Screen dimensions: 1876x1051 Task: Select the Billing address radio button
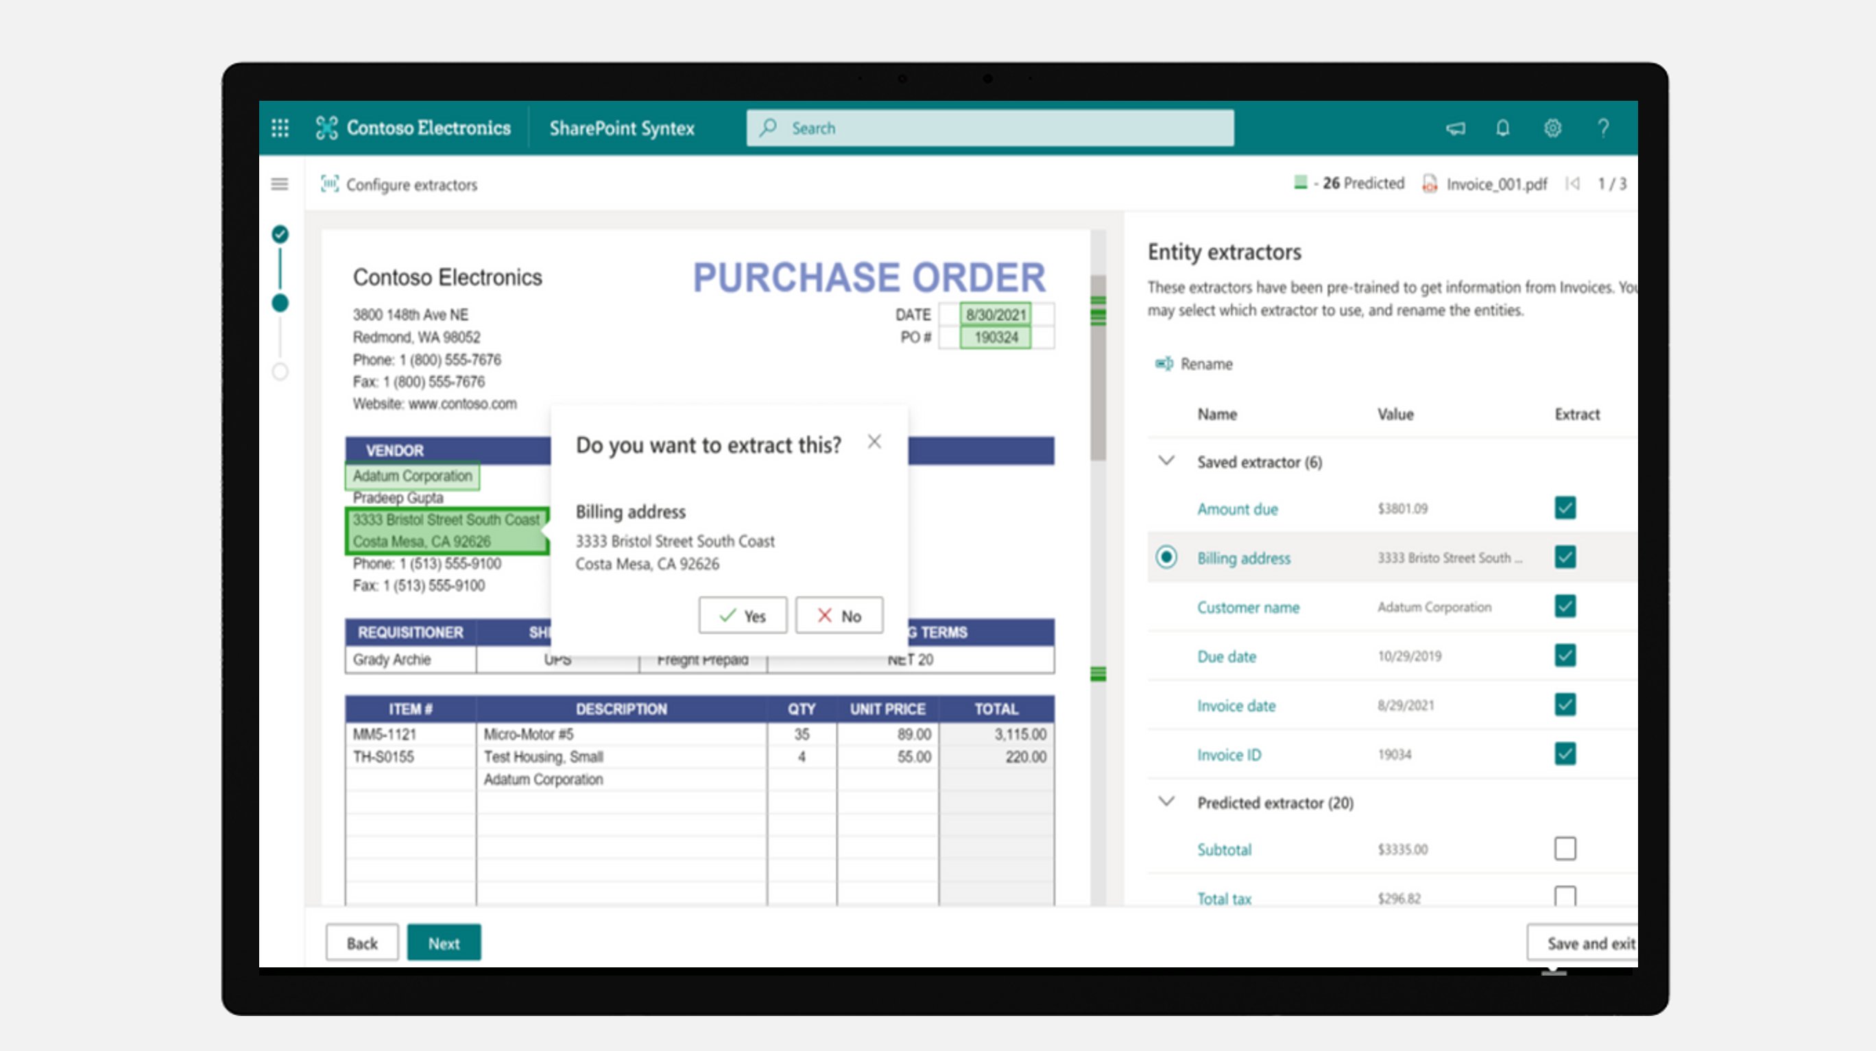coord(1168,557)
